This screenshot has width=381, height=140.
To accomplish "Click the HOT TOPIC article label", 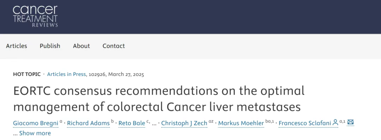I will [27, 74].
